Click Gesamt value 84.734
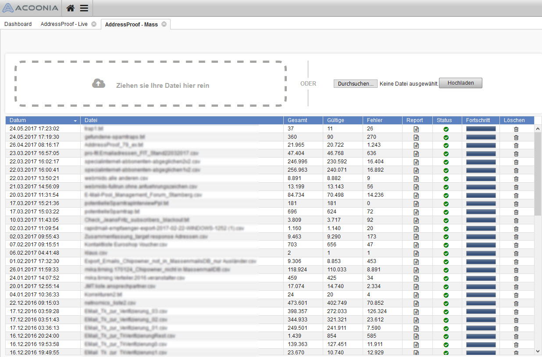The width and height of the screenshot is (542, 357). 297,195
